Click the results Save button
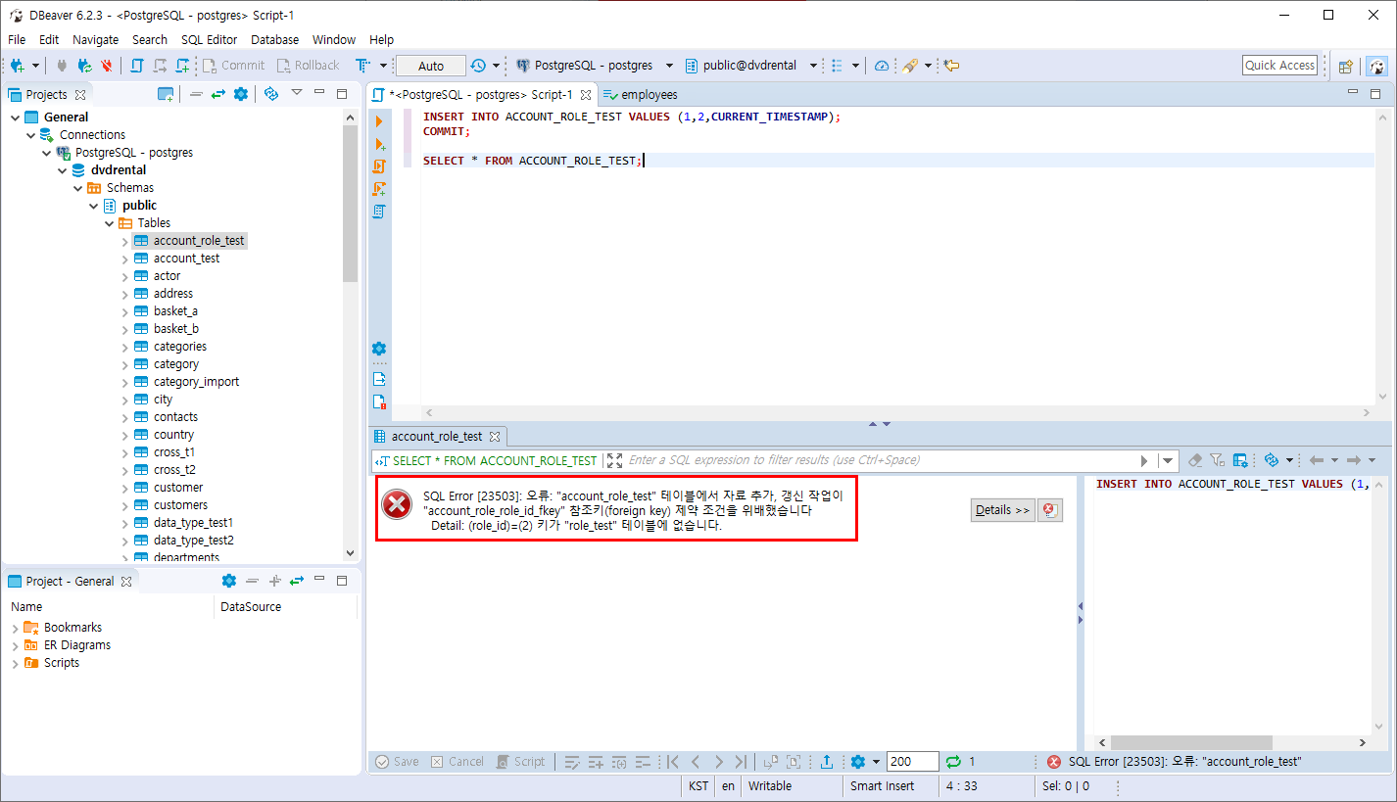1397x802 pixels. pyautogui.click(x=397, y=762)
